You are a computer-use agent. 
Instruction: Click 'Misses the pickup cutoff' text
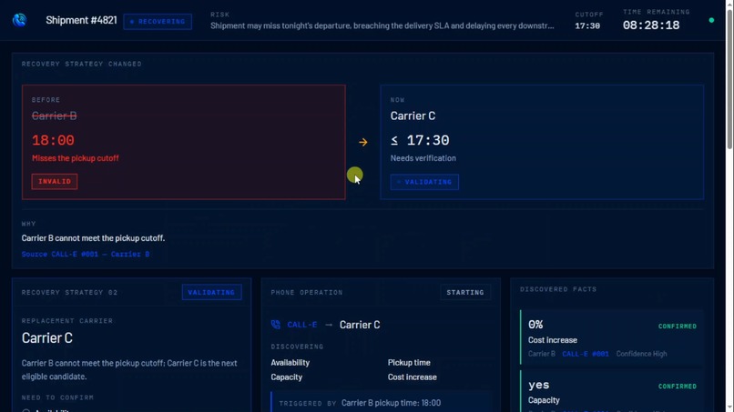coord(76,158)
